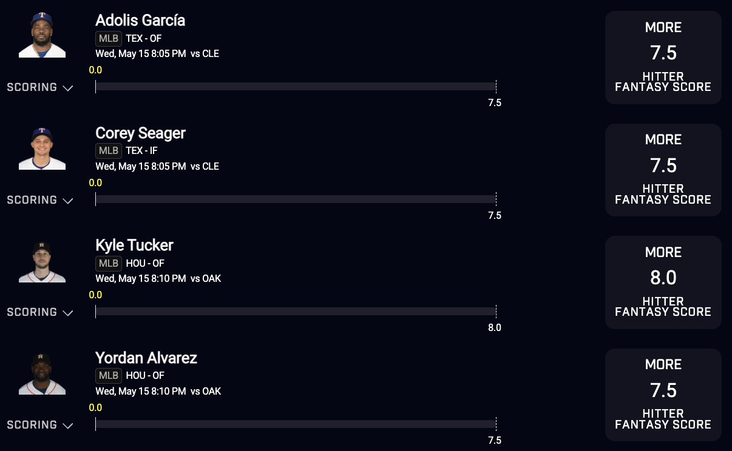Expand Scoring dropdown for Kyle Tucker
Screen dimensions: 732x451
pos(40,312)
